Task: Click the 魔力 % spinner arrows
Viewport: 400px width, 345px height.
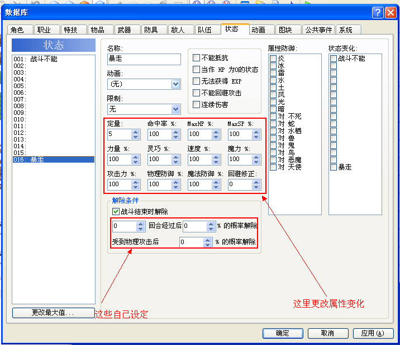Action: tap(256, 159)
